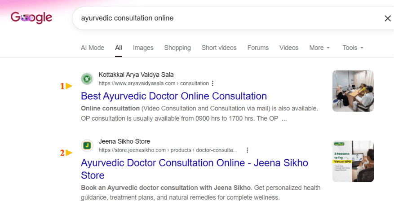Open Best Ayurvedic Doctor Online Consultation link
The image size is (394, 210).
tap(174, 96)
